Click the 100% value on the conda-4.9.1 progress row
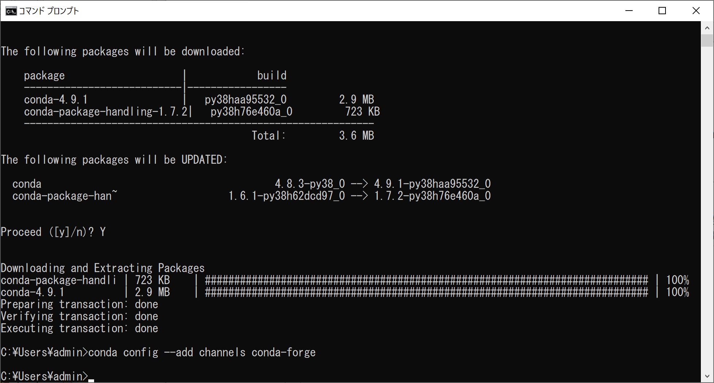The width and height of the screenshot is (714, 383). point(678,292)
